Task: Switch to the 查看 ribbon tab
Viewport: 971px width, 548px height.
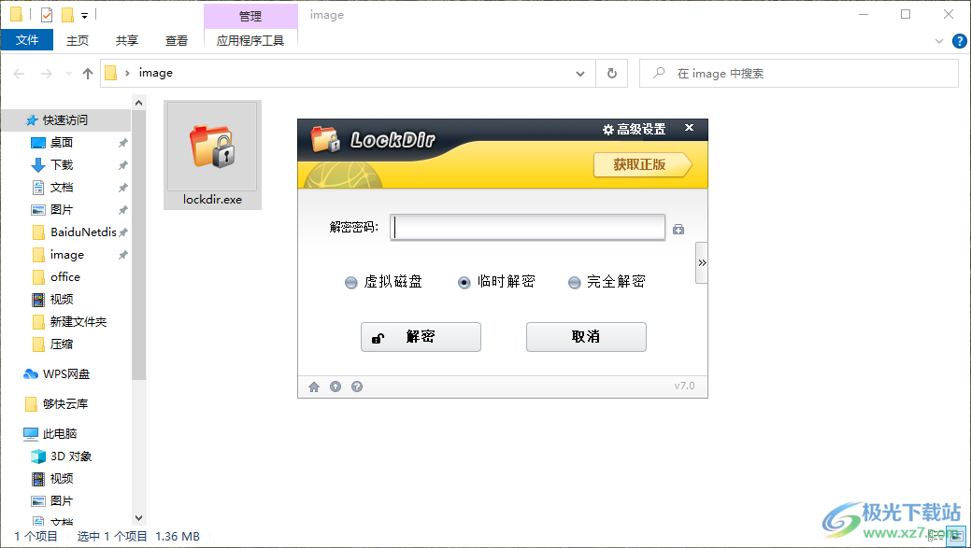Action: pyautogui.click(x=177, y=40)
